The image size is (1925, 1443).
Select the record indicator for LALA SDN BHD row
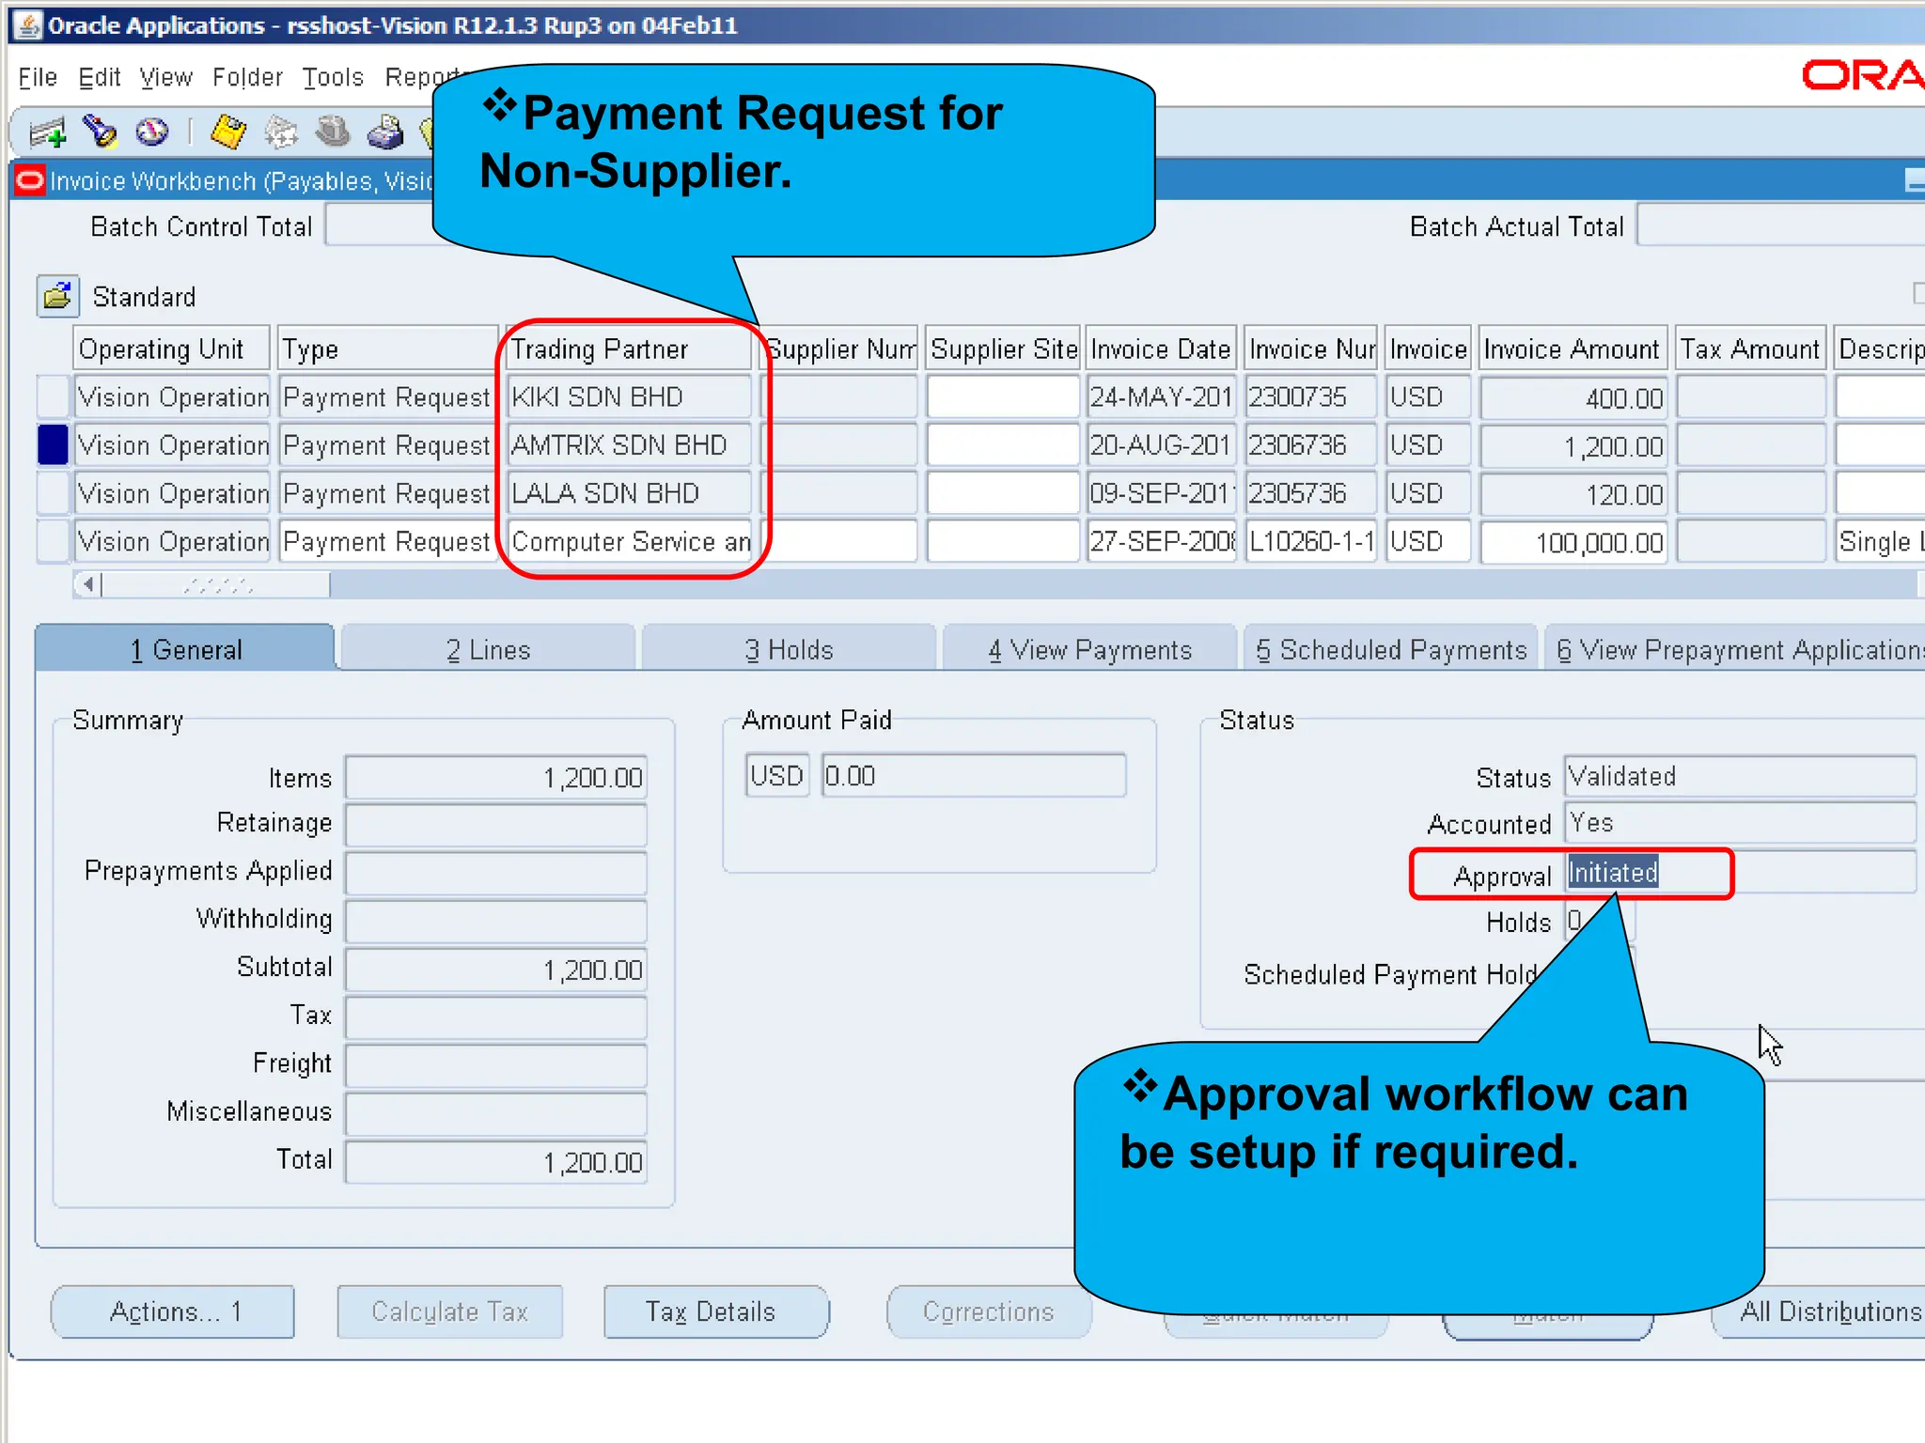point(54,493)
